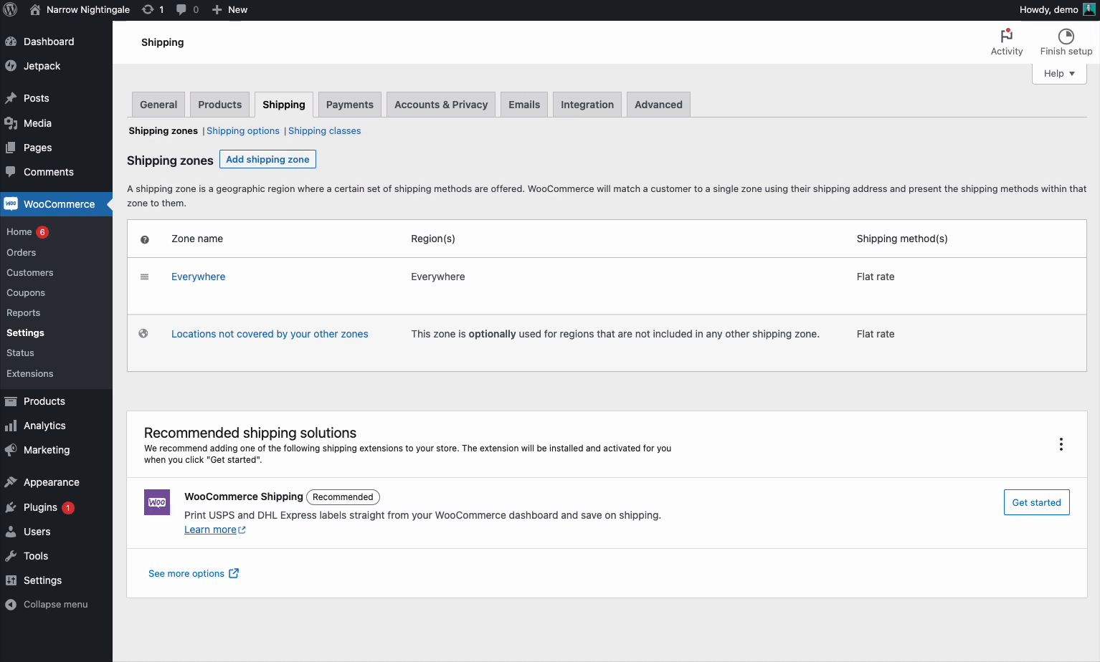The width and height of the screenshot is (1100, 662).
Task: Click the Howdy, demo account text
Action: point(1048,9)
